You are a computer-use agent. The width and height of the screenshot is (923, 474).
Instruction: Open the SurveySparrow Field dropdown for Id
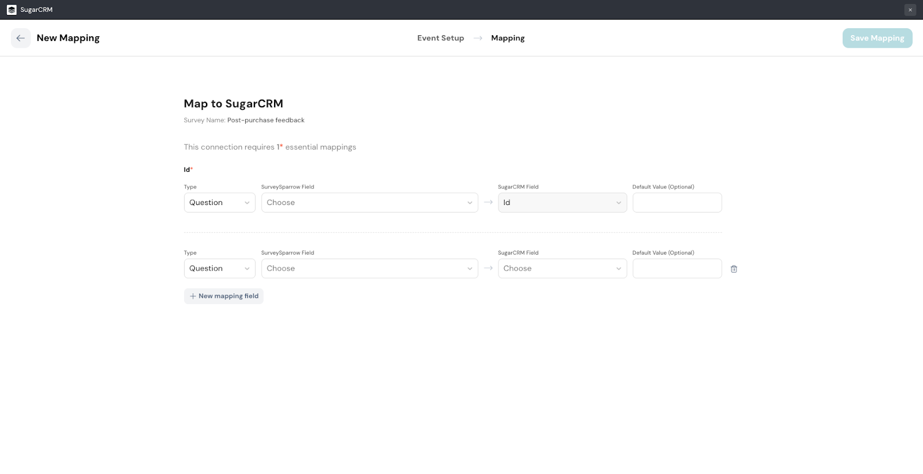pos(369,203)
